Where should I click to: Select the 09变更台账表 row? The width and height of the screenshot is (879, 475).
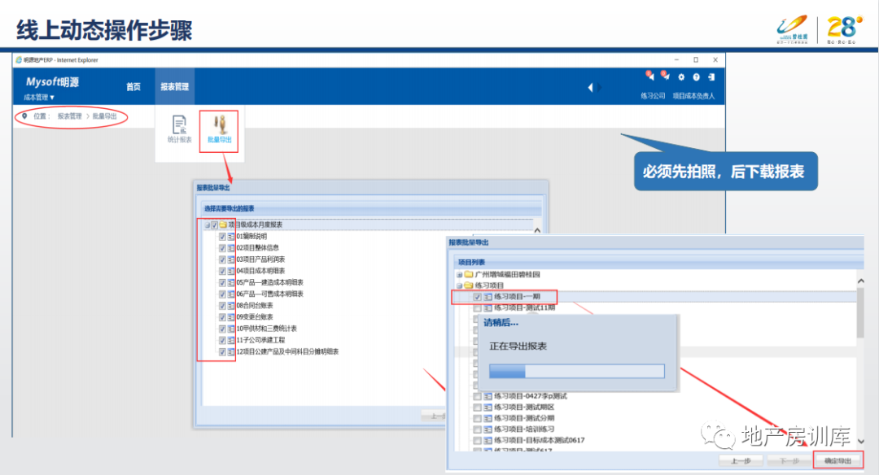coord(255,317)
